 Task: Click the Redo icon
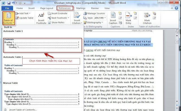[x=20, y=3]
